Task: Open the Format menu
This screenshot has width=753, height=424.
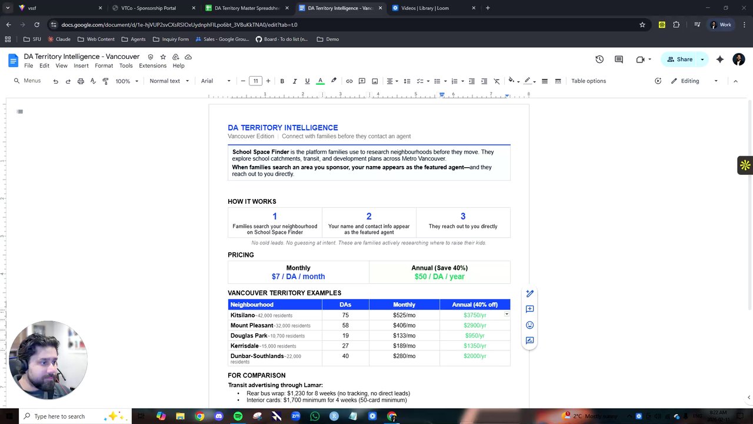Action: pyautogui.click(x=104, y=66)
